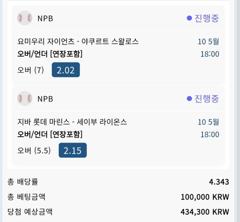The image size is (240, 222).
Task: Open the 지바 롯데 마린스 - 세이부 라이온스 match
Action: pyautogui.click(x=72, y=122)
